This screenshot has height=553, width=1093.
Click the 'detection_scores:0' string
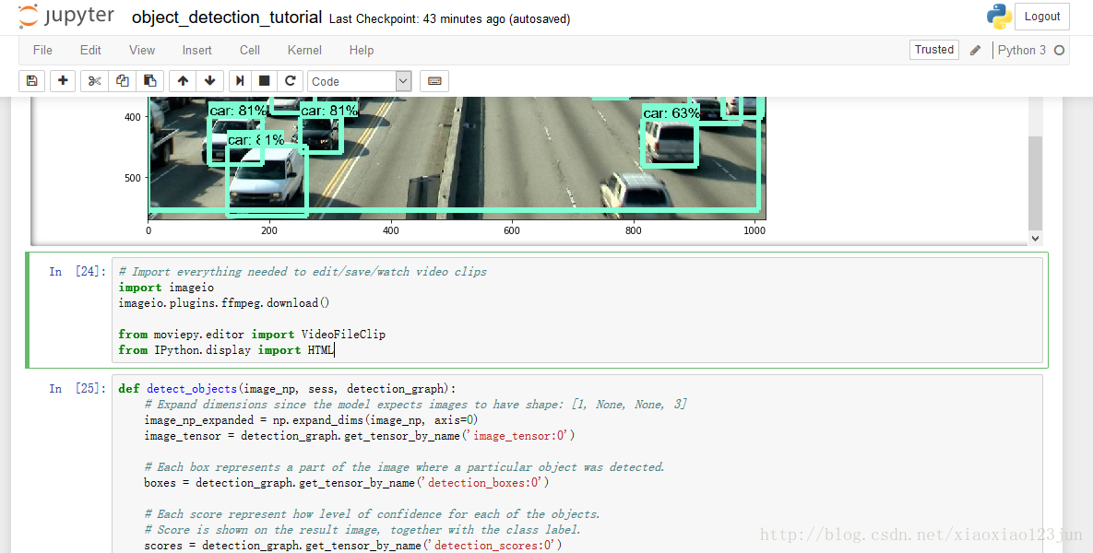[494, 546]
